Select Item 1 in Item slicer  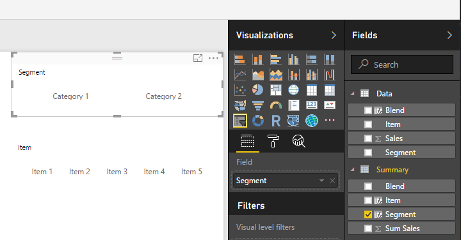(x=42, y=172)
